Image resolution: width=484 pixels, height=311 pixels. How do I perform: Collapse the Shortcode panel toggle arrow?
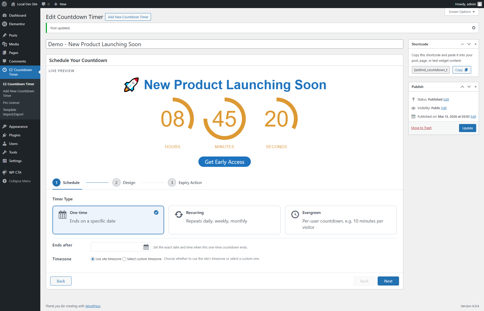point(475,44)
